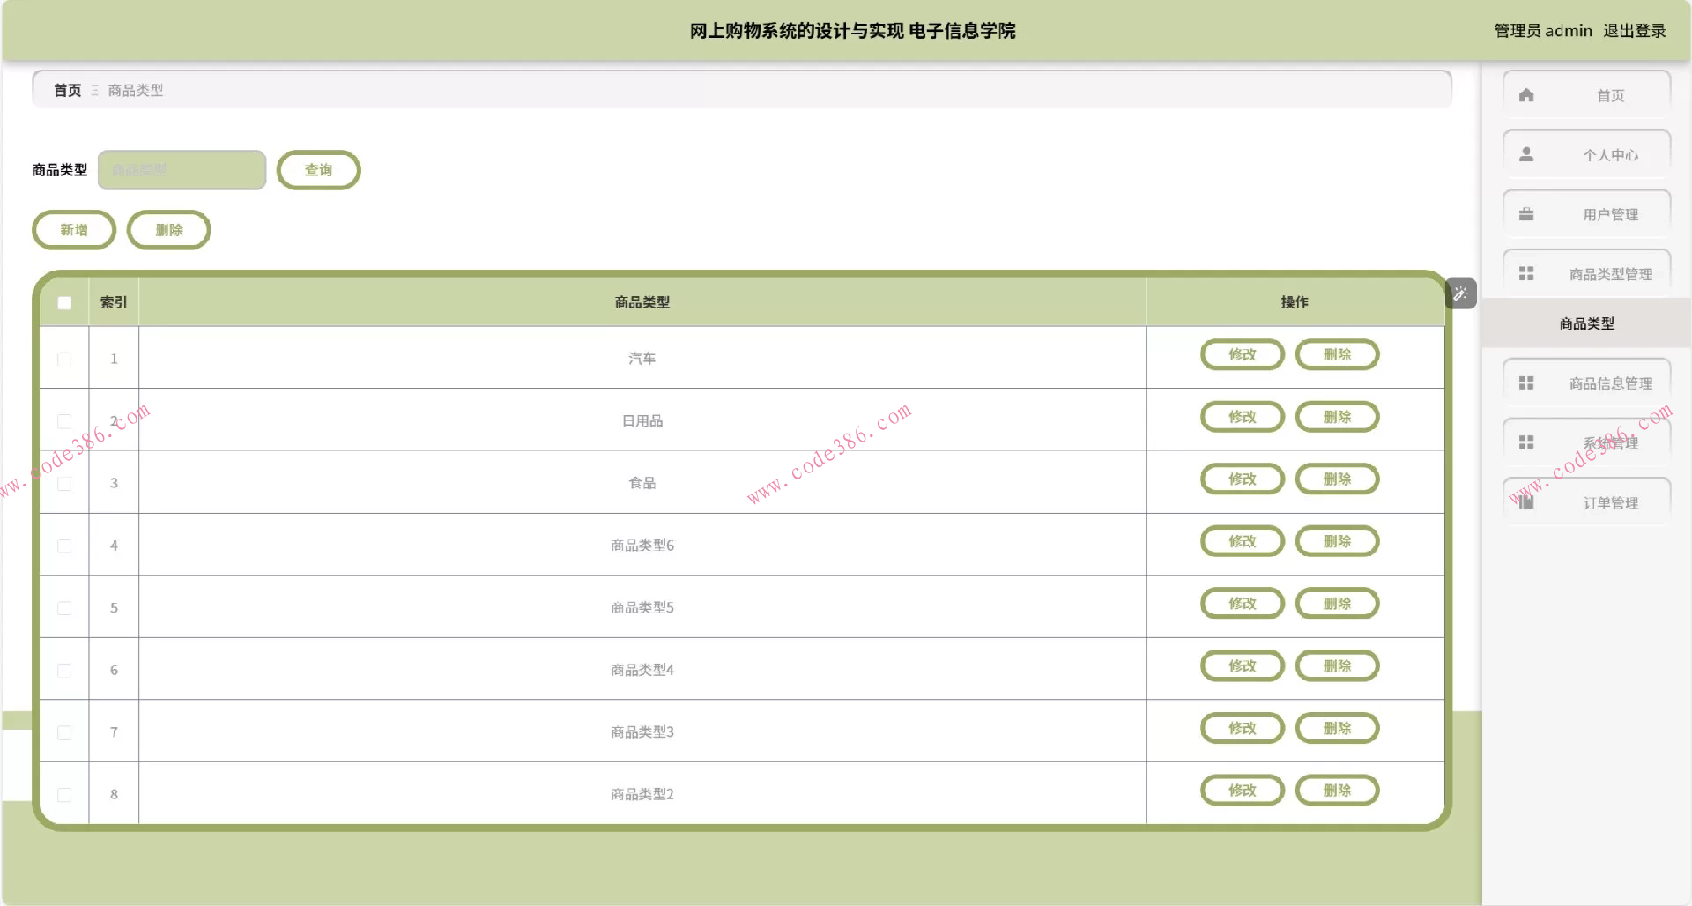Click the 操作 column header
1692x906 pixels.
tap(1295, 302)
